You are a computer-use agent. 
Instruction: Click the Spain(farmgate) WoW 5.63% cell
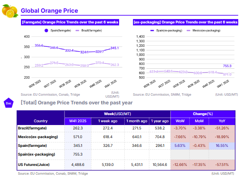[179, 145]
